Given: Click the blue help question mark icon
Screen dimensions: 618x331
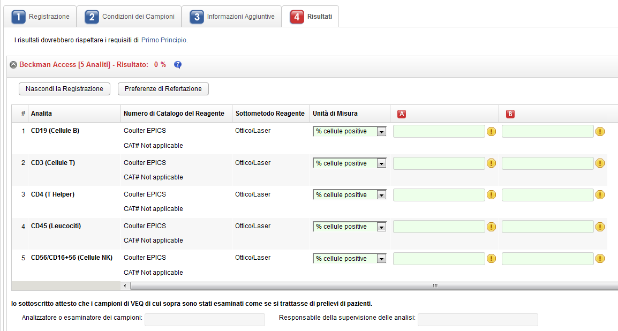Looking at the screenshot, I should point(178,65).
